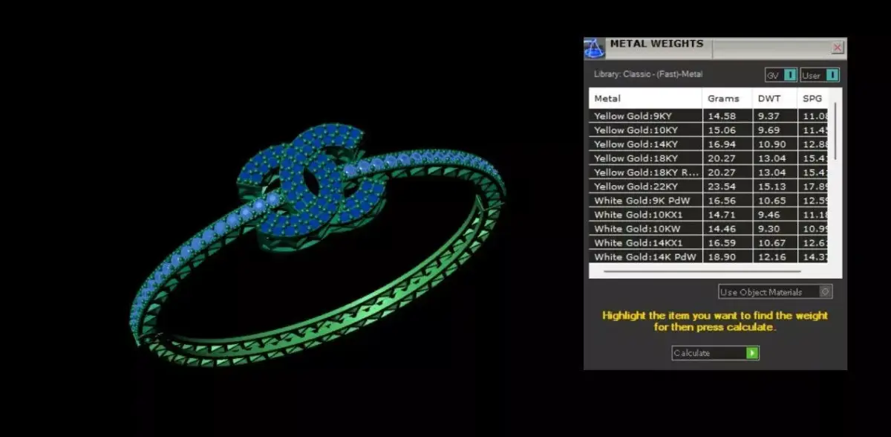Click the 10.90 DWT value
Viewport: 891px width, 437px height.
click(771, 144)
